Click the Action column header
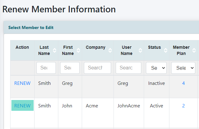The height and width of the screenshot is (129, 199). click(x=22, y=48)
